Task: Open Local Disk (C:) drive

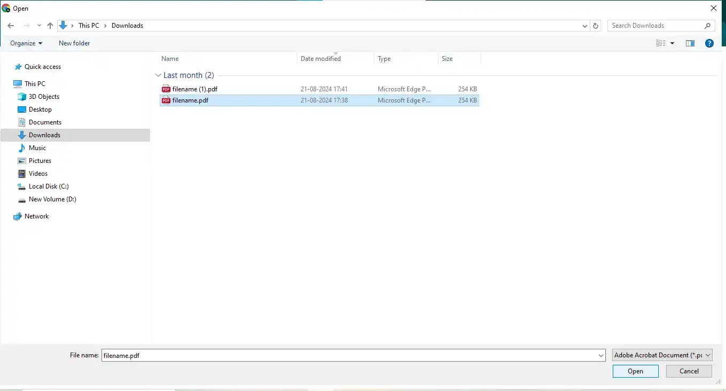Action: click(48, 186)
